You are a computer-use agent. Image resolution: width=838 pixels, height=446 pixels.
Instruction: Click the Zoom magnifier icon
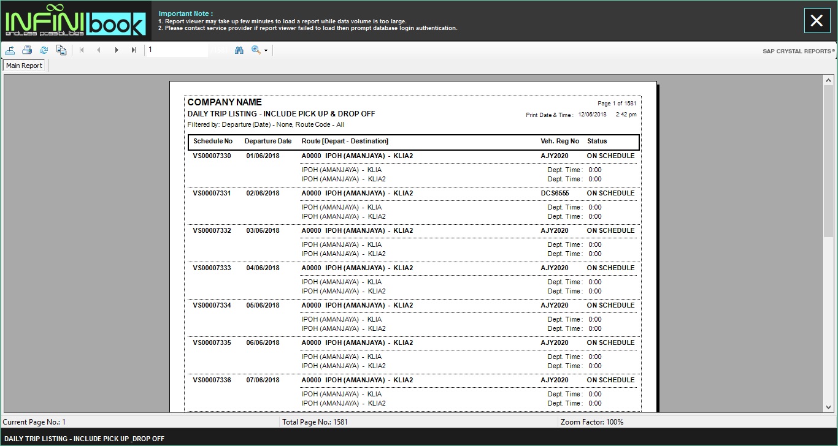pos(256,50)
